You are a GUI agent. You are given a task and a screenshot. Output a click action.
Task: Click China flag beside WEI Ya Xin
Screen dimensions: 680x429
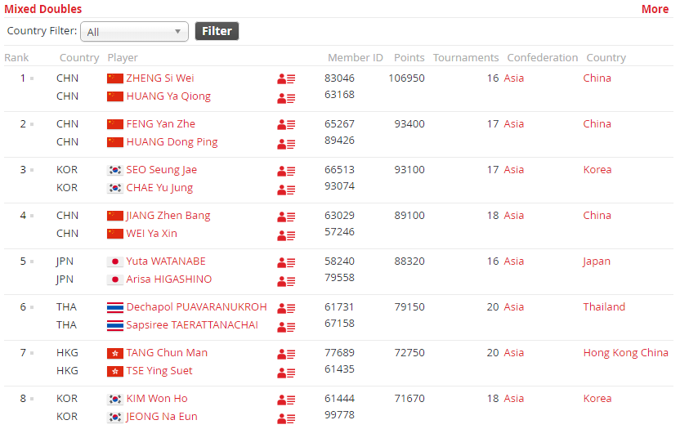coord(115,234)
